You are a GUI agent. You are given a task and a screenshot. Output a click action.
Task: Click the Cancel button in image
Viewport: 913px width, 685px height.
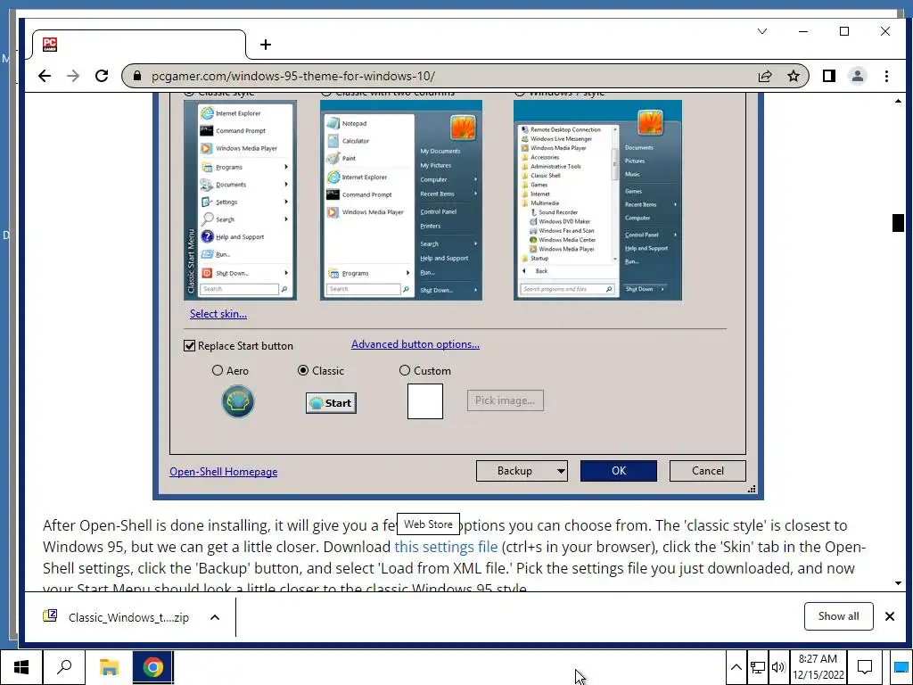[707, 471]
